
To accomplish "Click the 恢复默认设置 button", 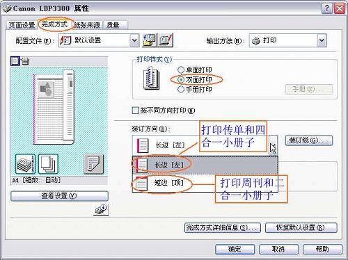I will [301, 227].
